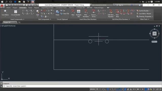Expand the Edit Wires/Wire Numbers panel
This screenshot has width=162, height=91.
click(x=121, y=19)
